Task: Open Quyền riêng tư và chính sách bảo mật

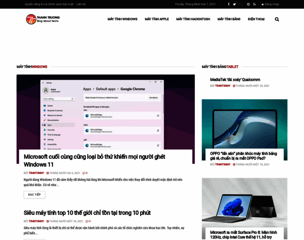Action: coord(49,4)
